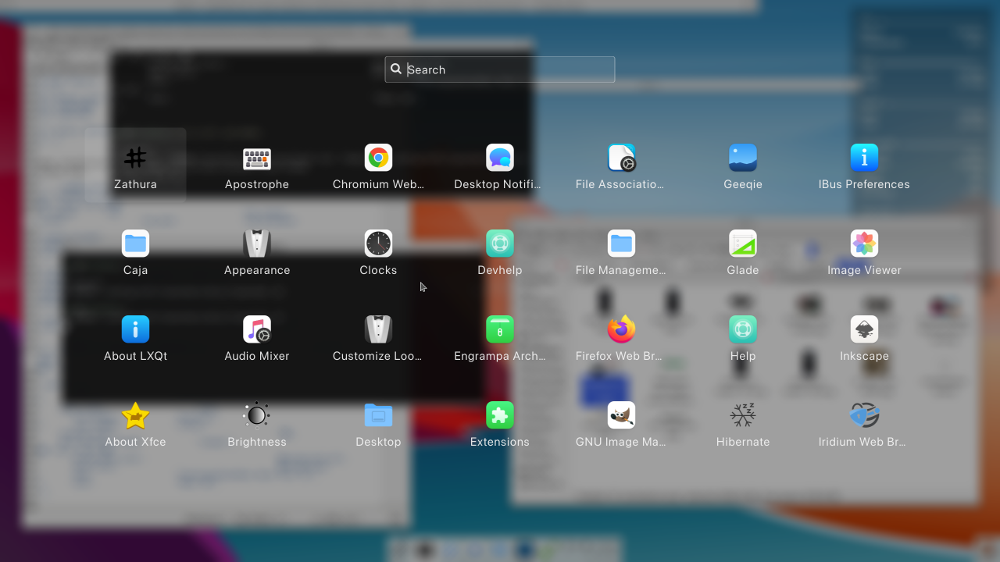Launch the Inkscape icon
The image size is (1000, 562).
tap(864, 329)
